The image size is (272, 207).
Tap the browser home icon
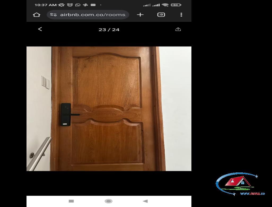click(x=37, y=15)
